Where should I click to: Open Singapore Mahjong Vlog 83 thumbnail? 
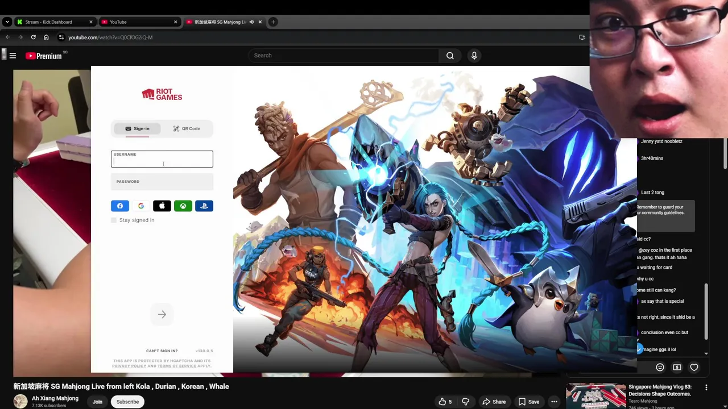coord(595,396)
